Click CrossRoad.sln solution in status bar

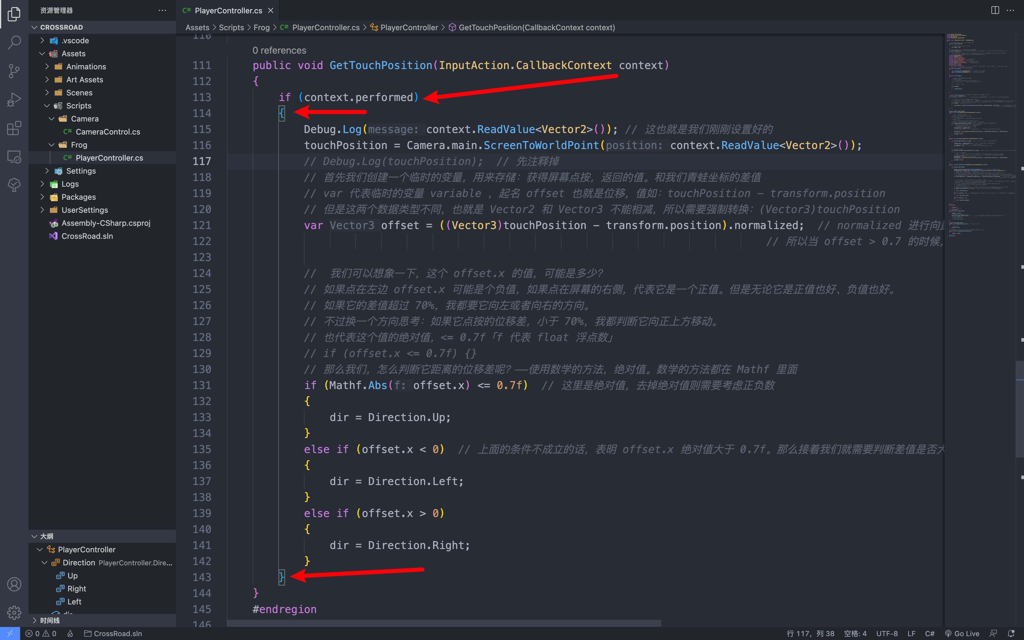click(x=113, y=634)
